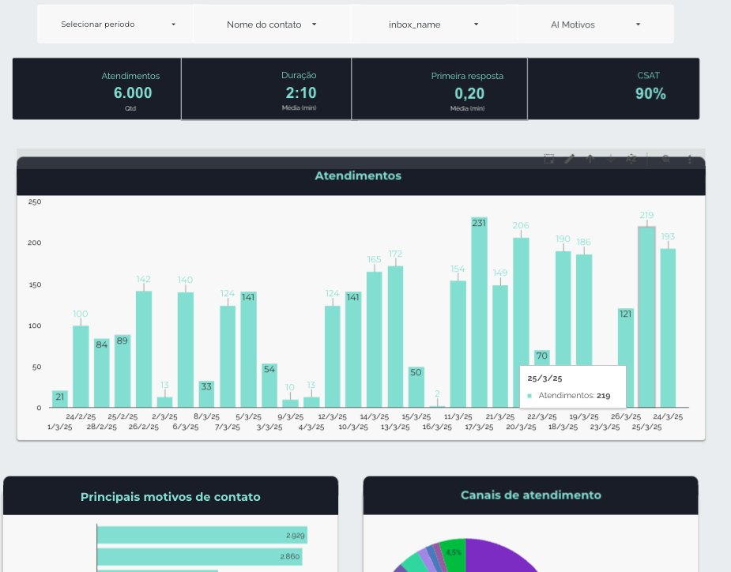Viewport: 731px width, 572px height.
Task: Click the drill up arrow icon
Action: pyautogui.click(x=590, y=159)
